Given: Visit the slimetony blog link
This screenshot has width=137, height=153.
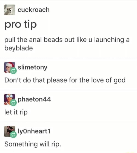Looking at the screenshot, I should [33, 67].
